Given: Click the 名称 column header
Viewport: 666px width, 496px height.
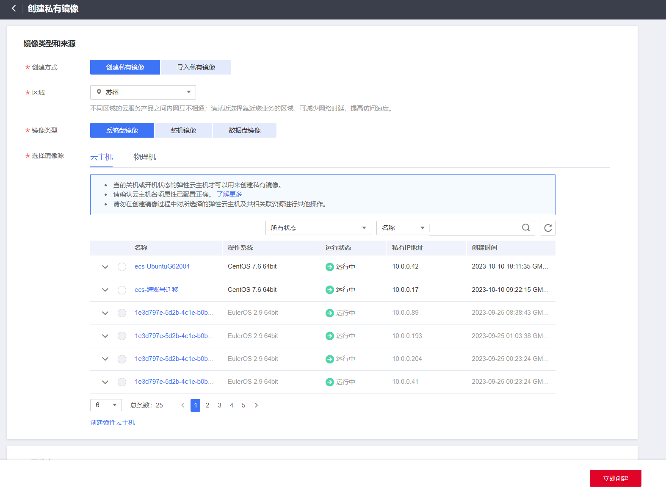Looking at the screenshot, I should (141, 248).
